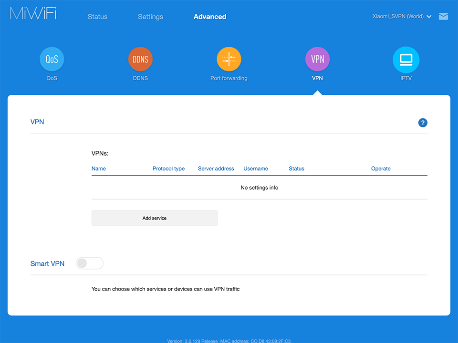Switch to the Status tab
The height and width of the screenshot is (343, 458).
pos(97,17)
